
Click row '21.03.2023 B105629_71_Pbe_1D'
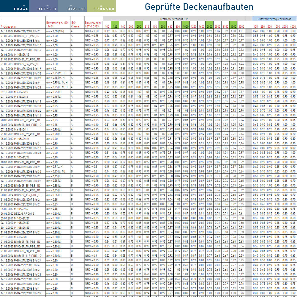coord(148,36)
